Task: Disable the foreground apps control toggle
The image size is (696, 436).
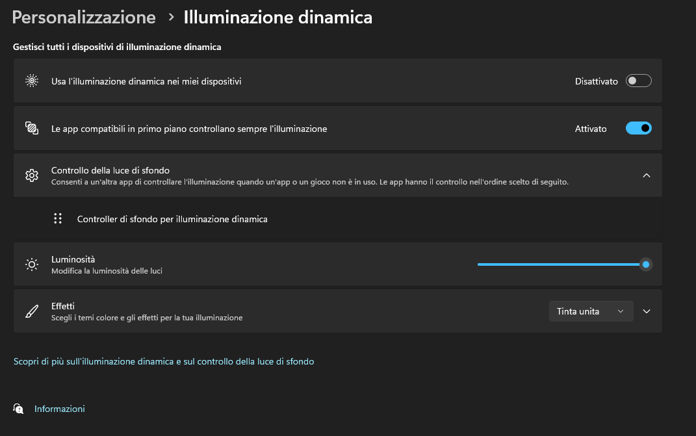Action: tap(638, 129)
